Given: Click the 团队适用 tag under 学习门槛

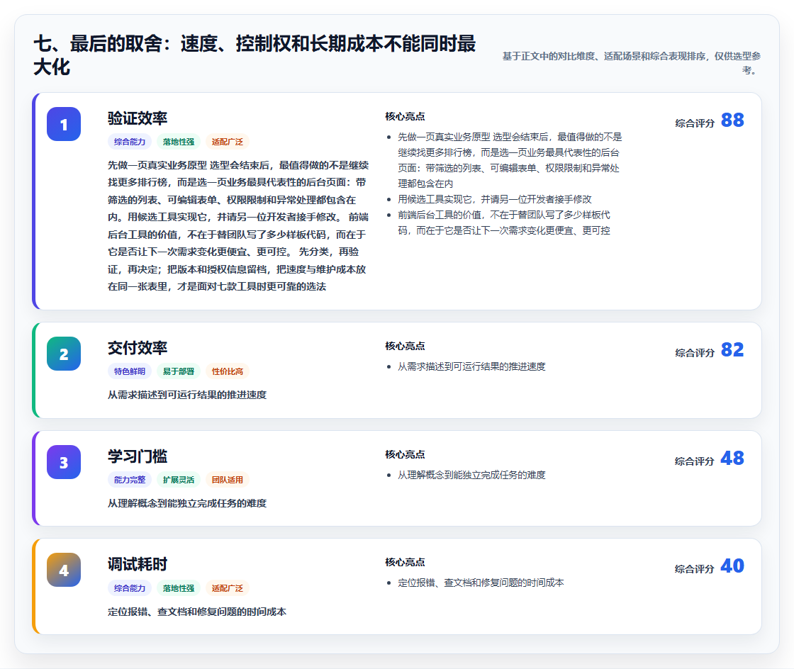Looking at the screenshot, I should tap(228, 480).
